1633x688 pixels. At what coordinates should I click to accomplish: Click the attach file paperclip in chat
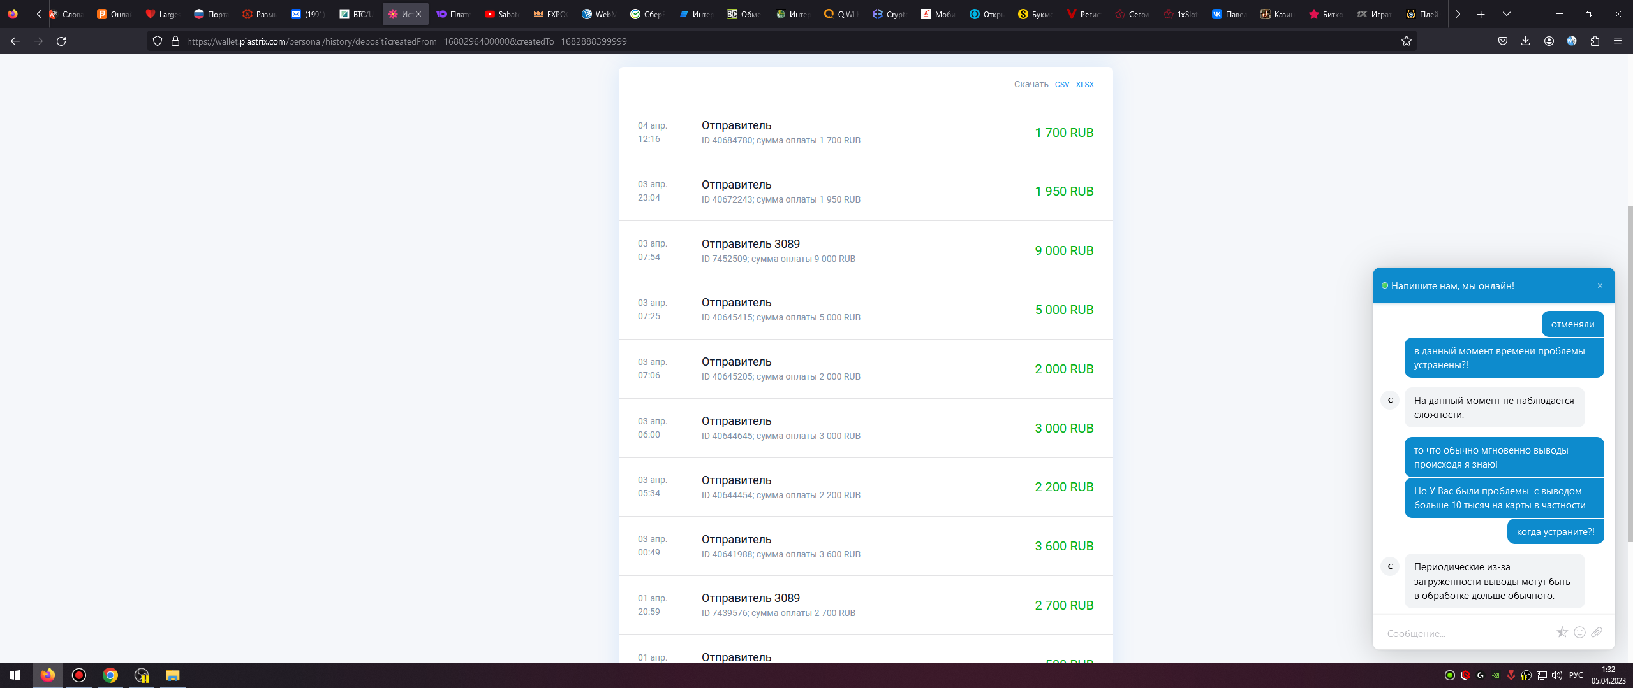pos(1597,633)
